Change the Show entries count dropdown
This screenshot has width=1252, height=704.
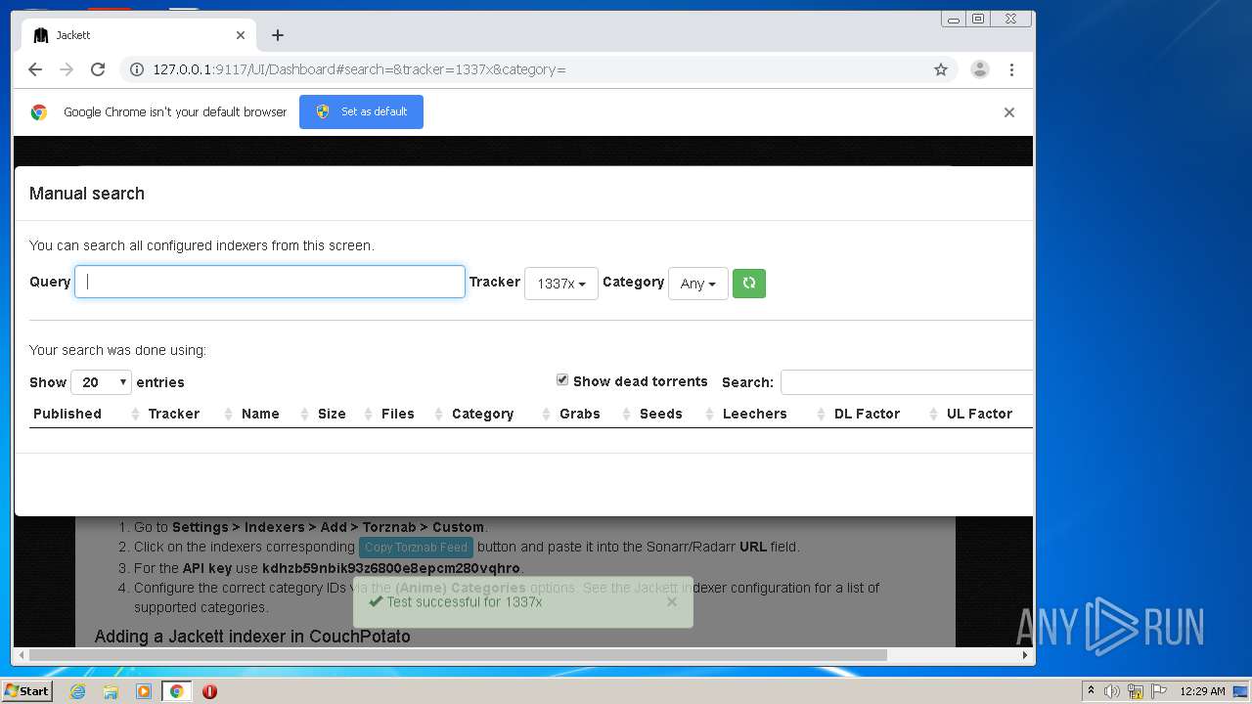pyautogui.click(x=101, y=382)
